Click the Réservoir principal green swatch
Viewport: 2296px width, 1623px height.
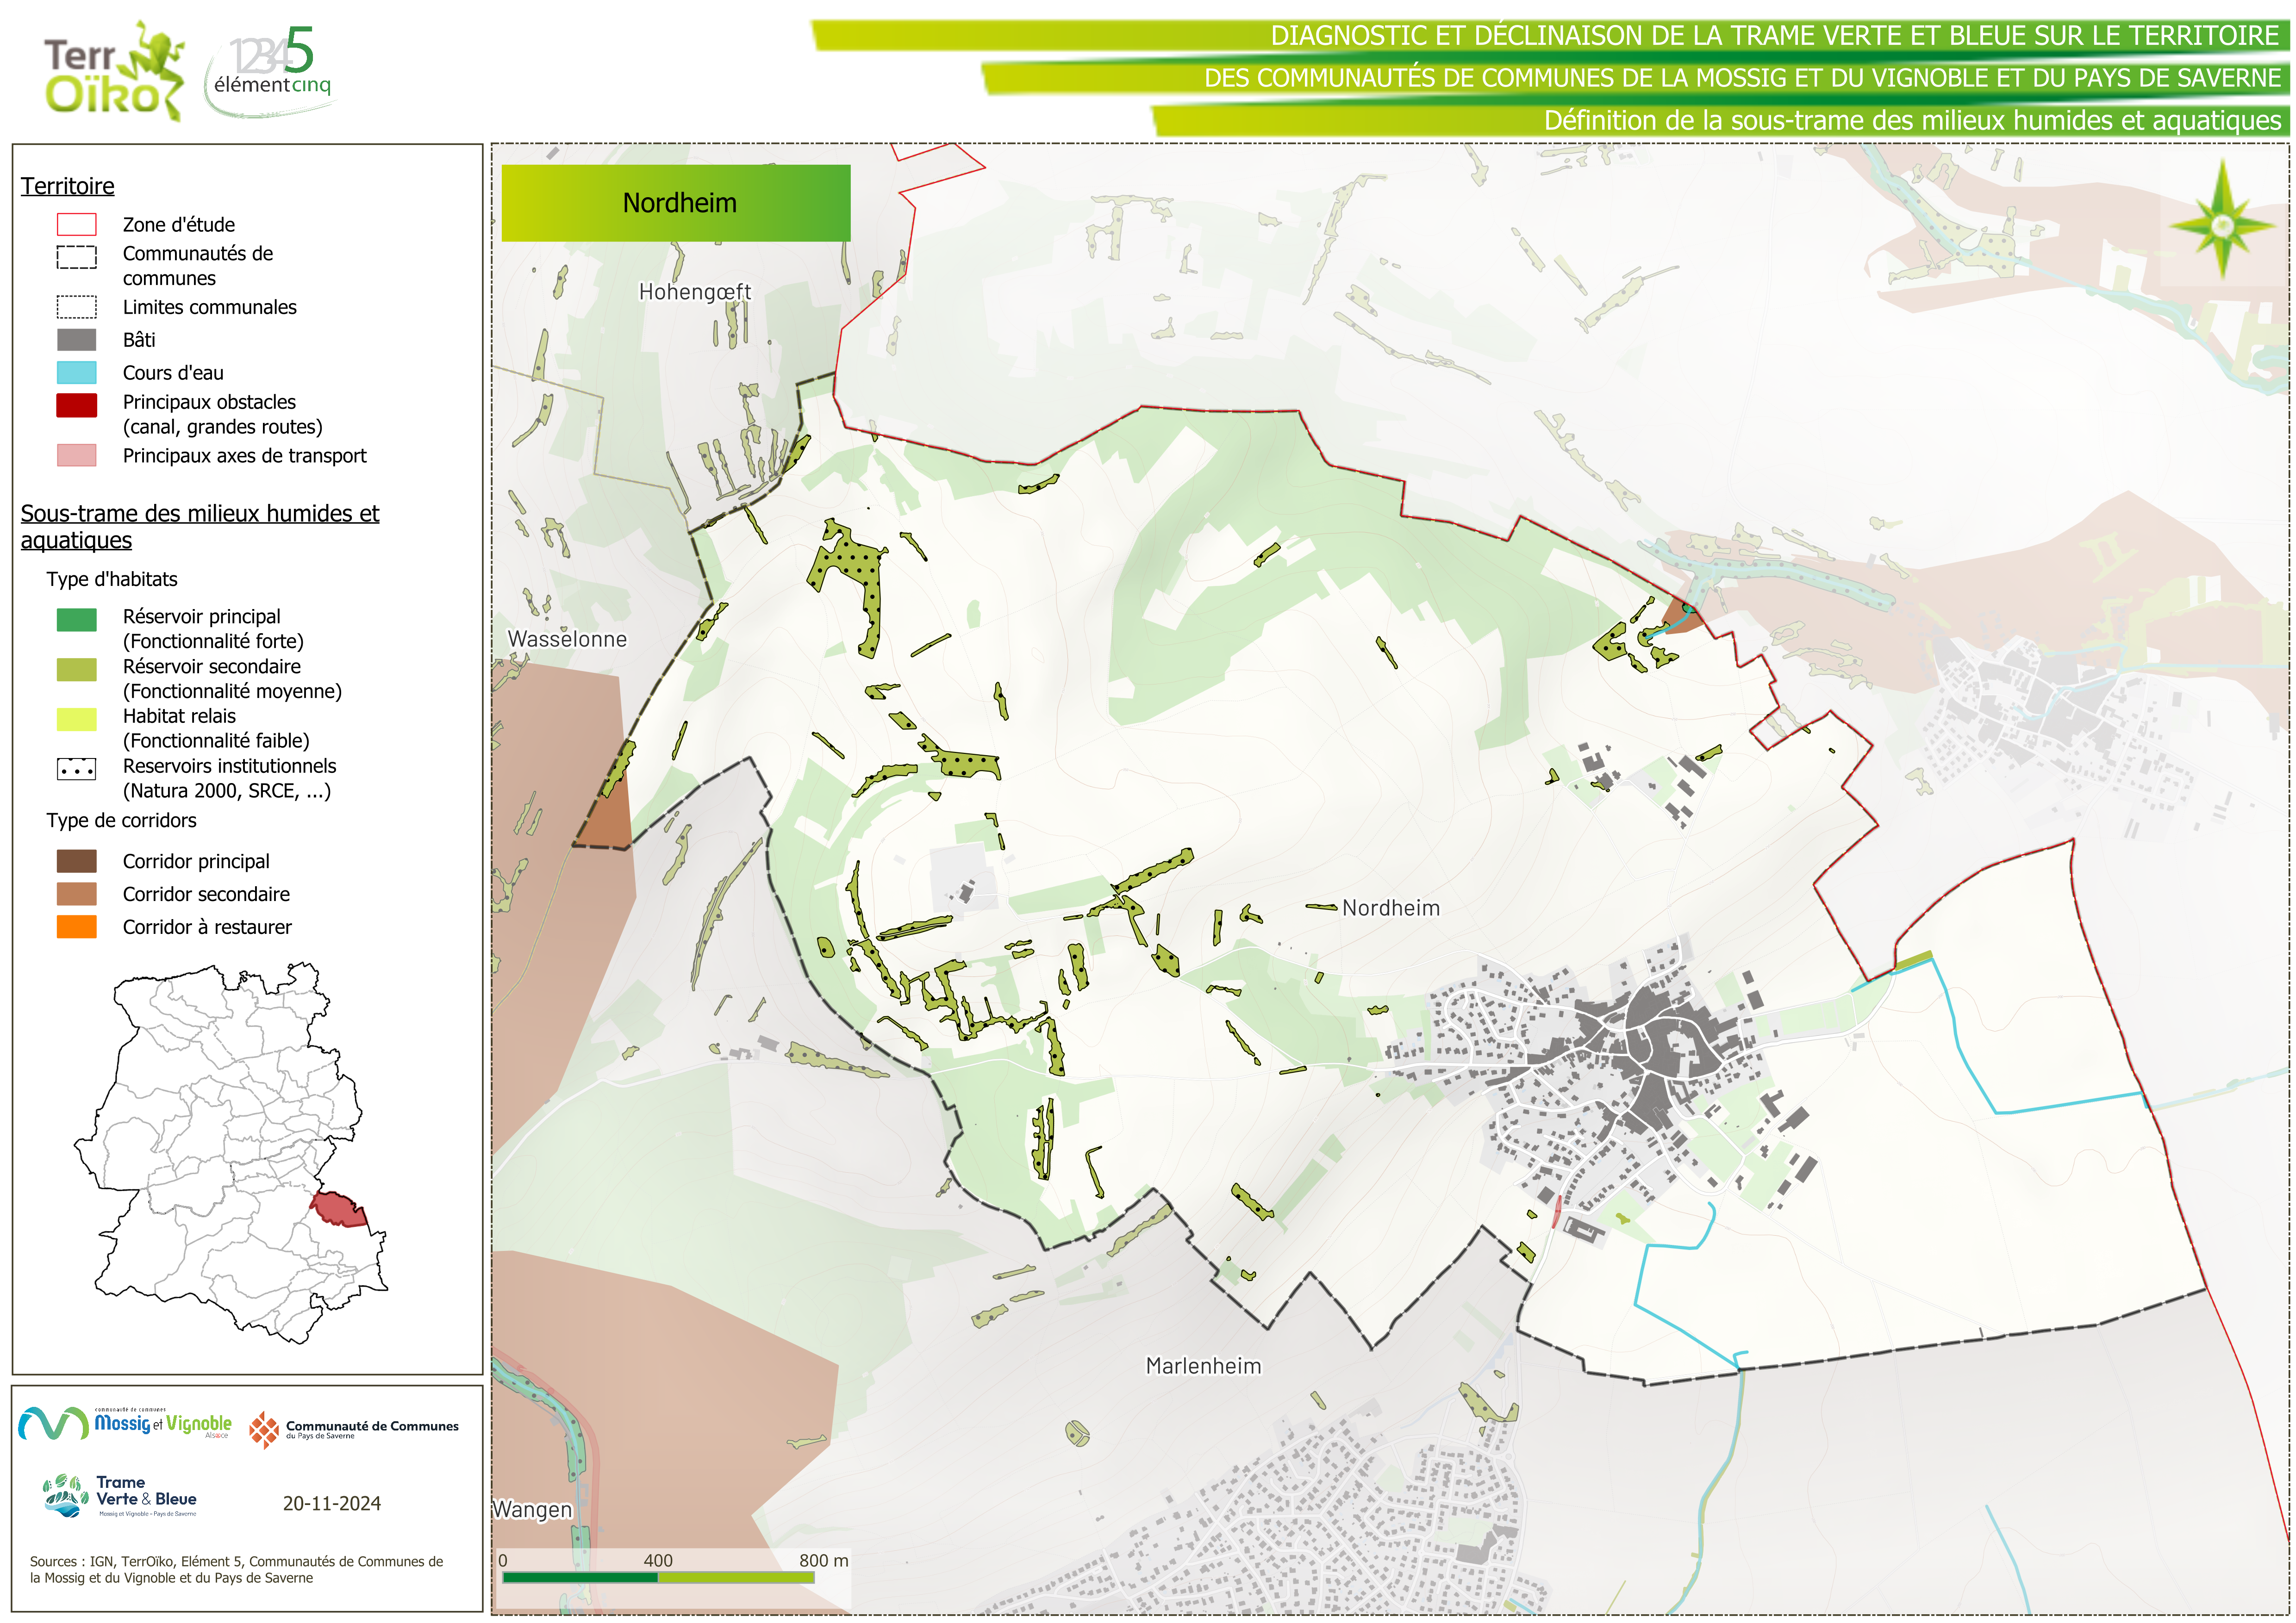point(77,620)
